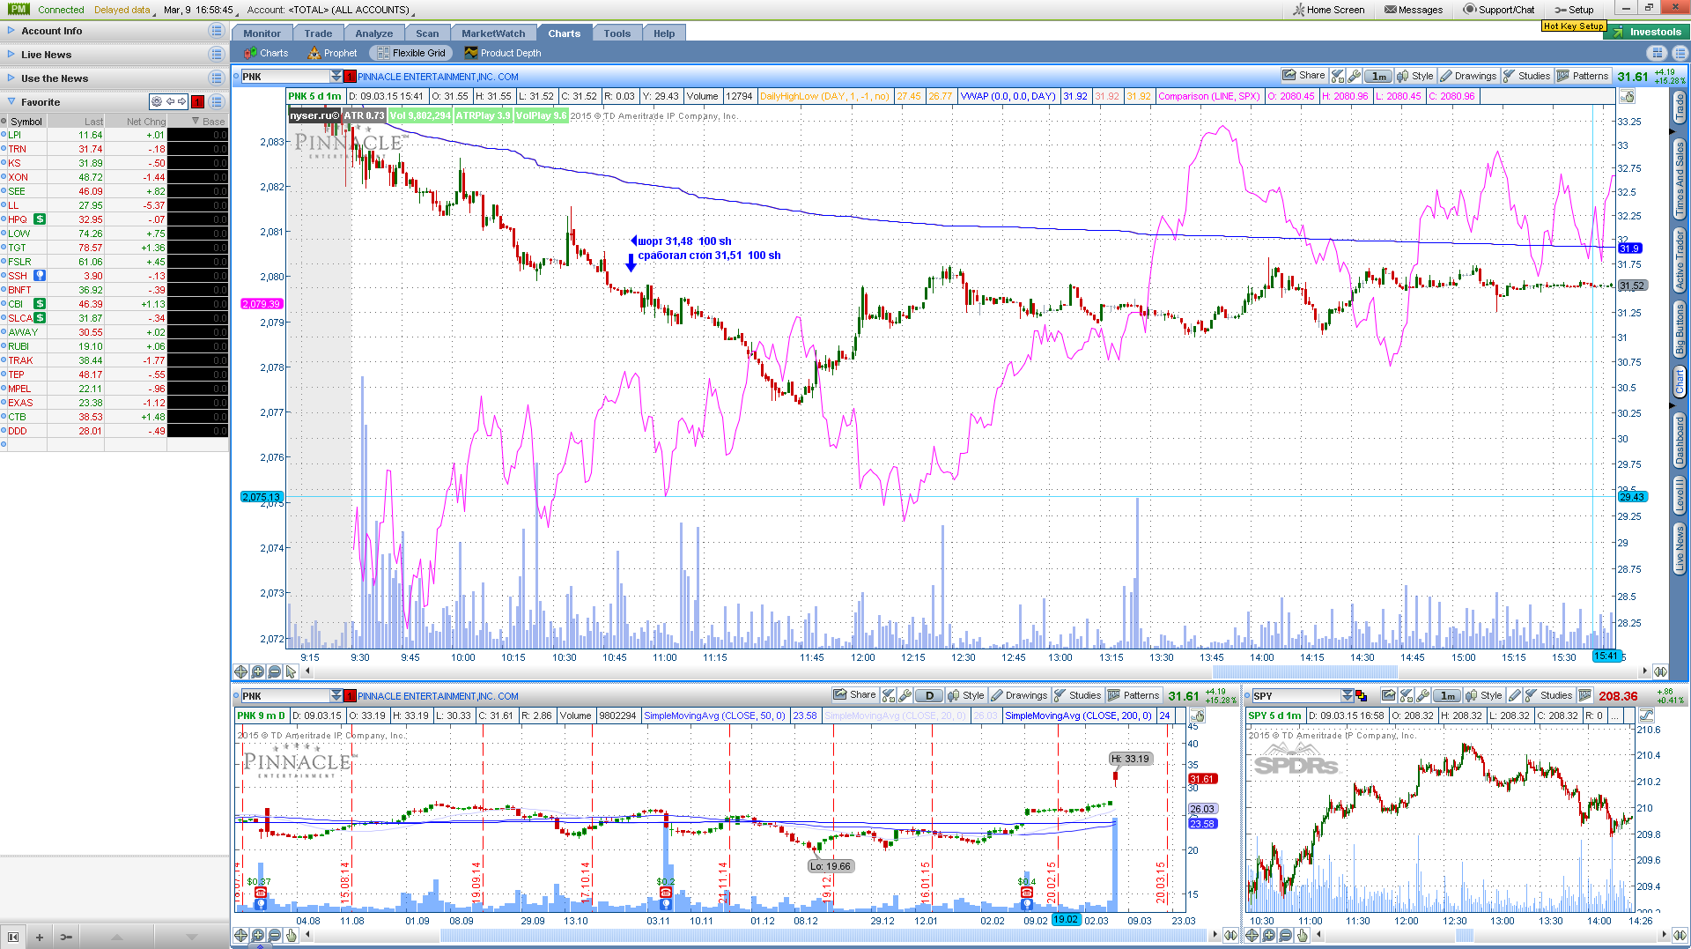Share the main PNK chart
The width and height of the screenshot is (1691, 949).
click(1303, 76)
